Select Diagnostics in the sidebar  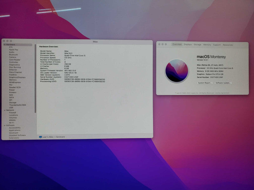pos(14,65)
